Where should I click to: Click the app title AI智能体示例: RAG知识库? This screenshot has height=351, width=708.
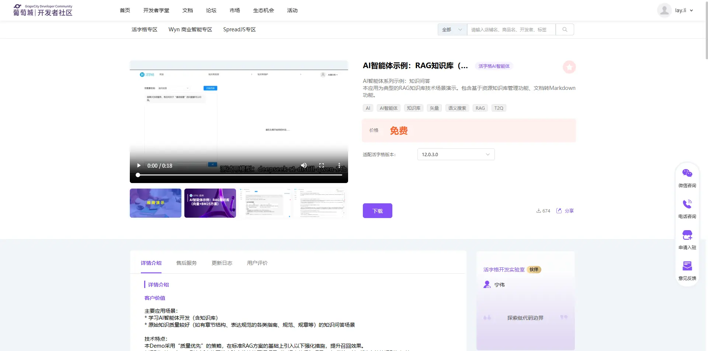pyautogui.click(x=416, y=66)
